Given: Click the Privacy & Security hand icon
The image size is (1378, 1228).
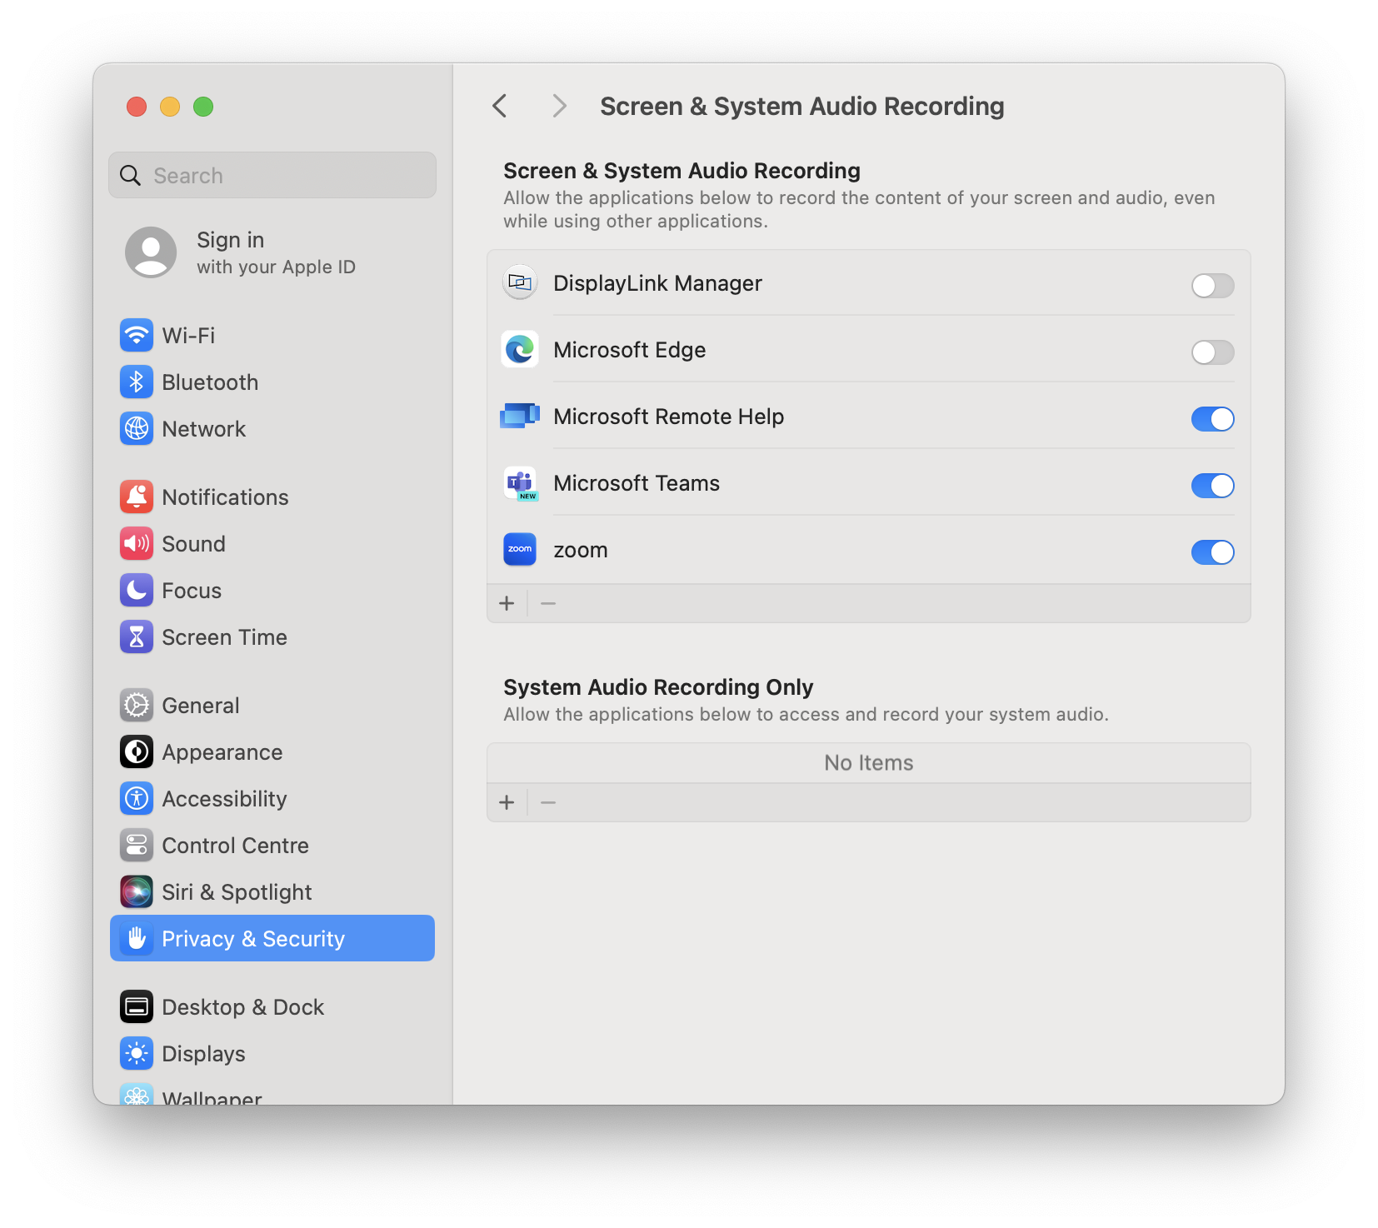Looking at the screenshot, I should (137, 939).
